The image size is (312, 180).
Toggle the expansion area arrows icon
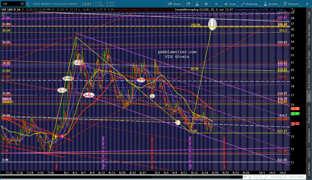[245, 177]
